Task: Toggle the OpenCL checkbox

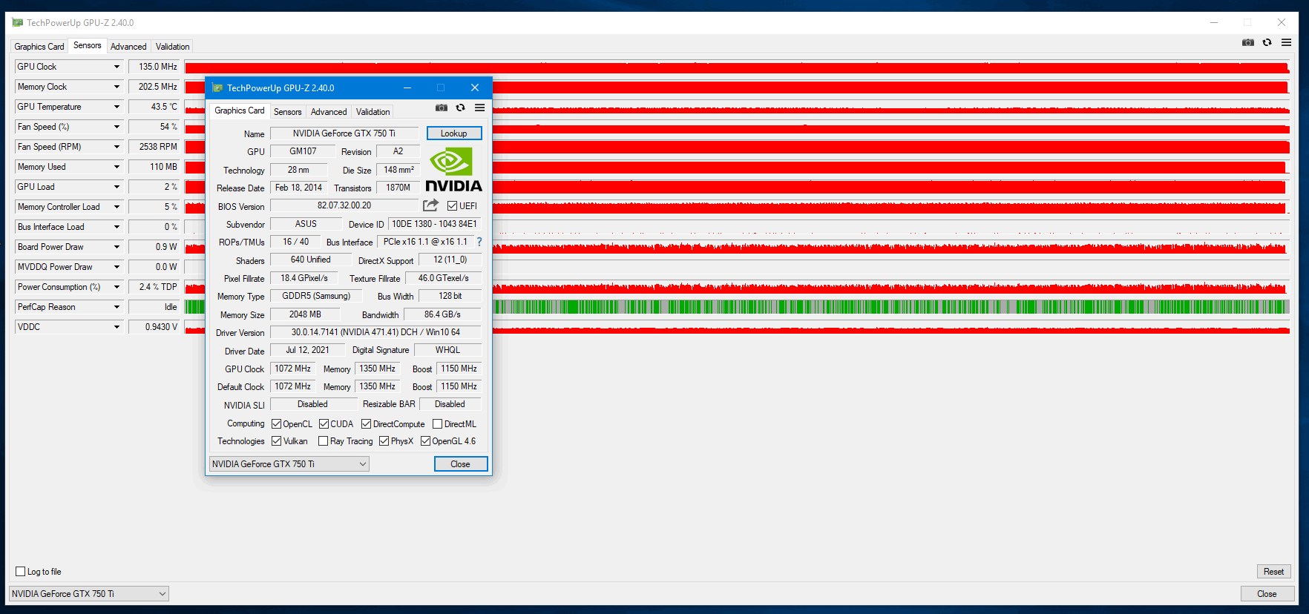Action: coord(276,424)
